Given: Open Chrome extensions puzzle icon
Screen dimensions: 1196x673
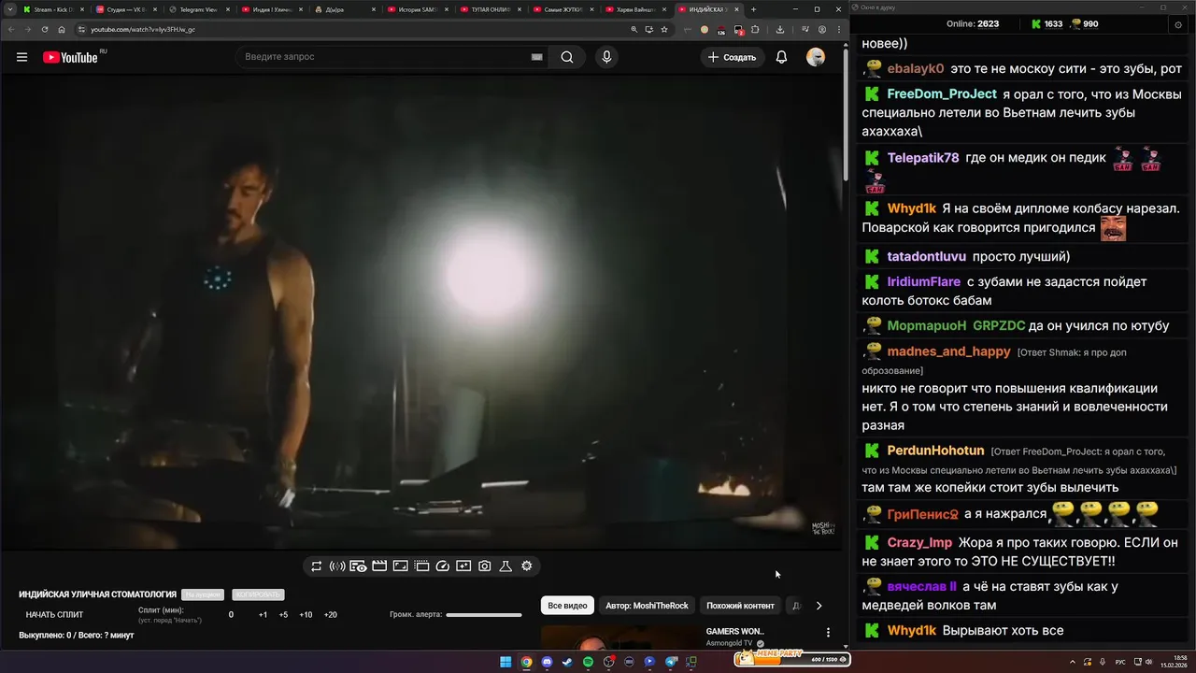Looking at the screenshot, I should pos(755,29).
